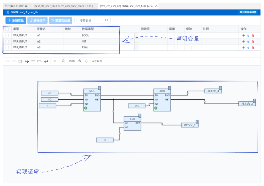Zoom in with the plus magnifier icon

coord(80,61)
